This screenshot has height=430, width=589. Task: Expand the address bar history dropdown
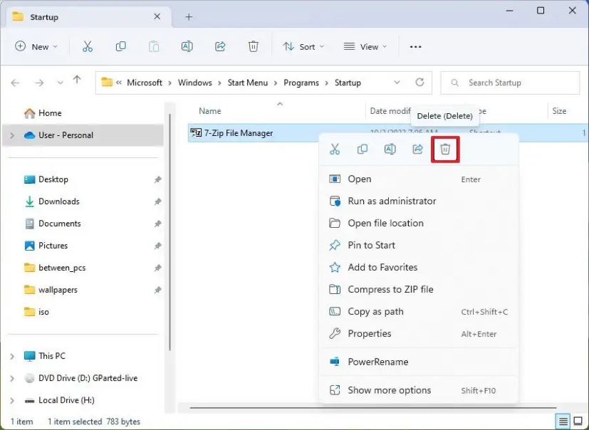[x=397, y=83]
